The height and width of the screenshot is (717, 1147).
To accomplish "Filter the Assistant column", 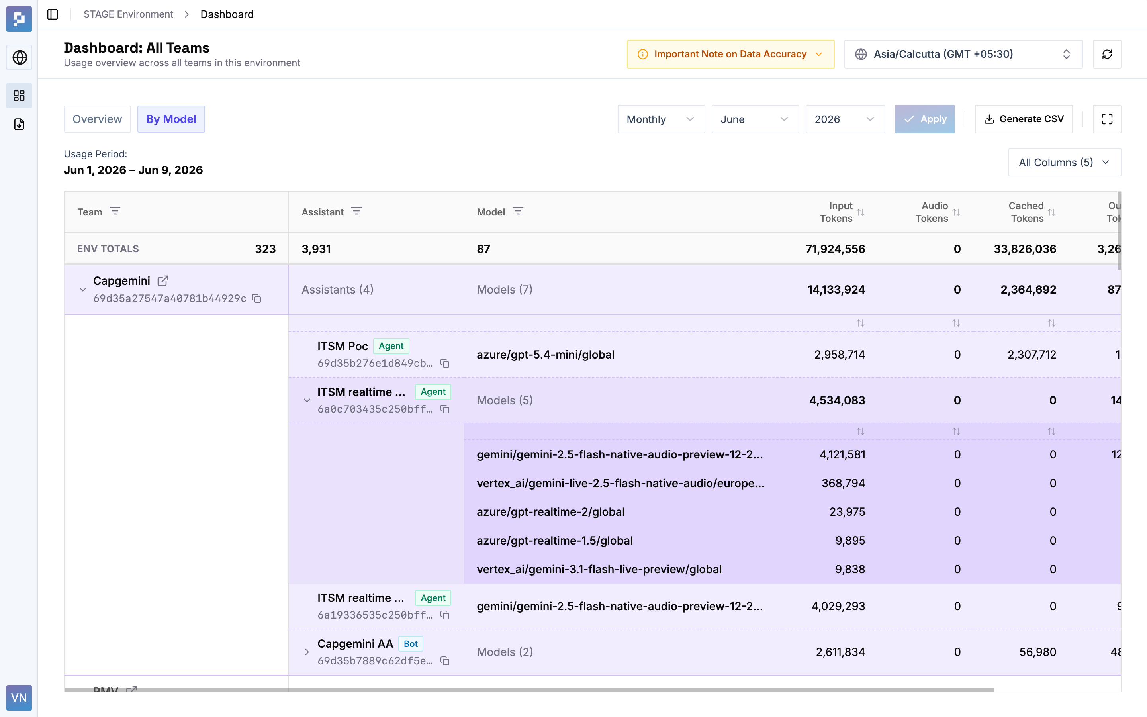I will point(356,211).
